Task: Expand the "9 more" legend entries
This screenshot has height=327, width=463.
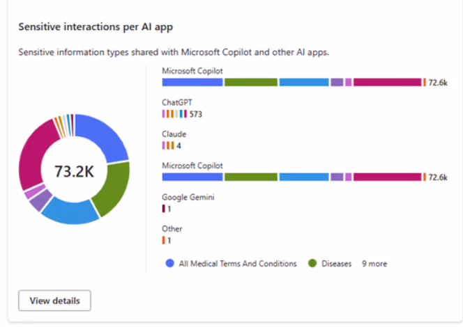Action: [374, 264]
